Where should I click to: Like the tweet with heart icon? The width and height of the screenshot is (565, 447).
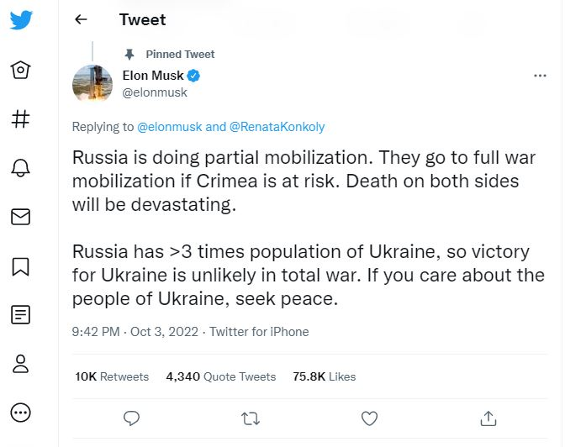[368, 417]
